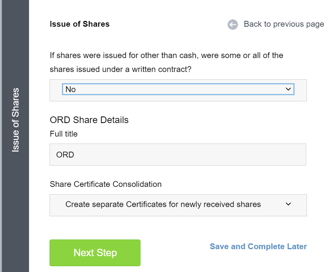
Task: Click the chevron on the No dropdown
Action: click(288, 89)
